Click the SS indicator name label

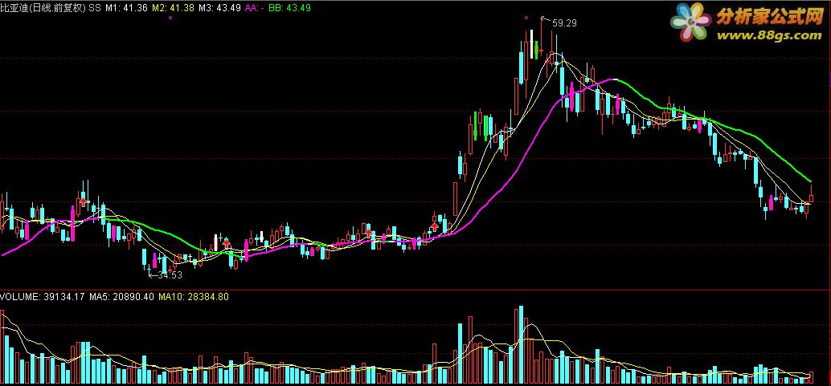[95, 7]
